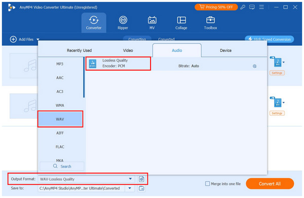
Task: Click the registration key icon
Action: [x=243, y=7]
